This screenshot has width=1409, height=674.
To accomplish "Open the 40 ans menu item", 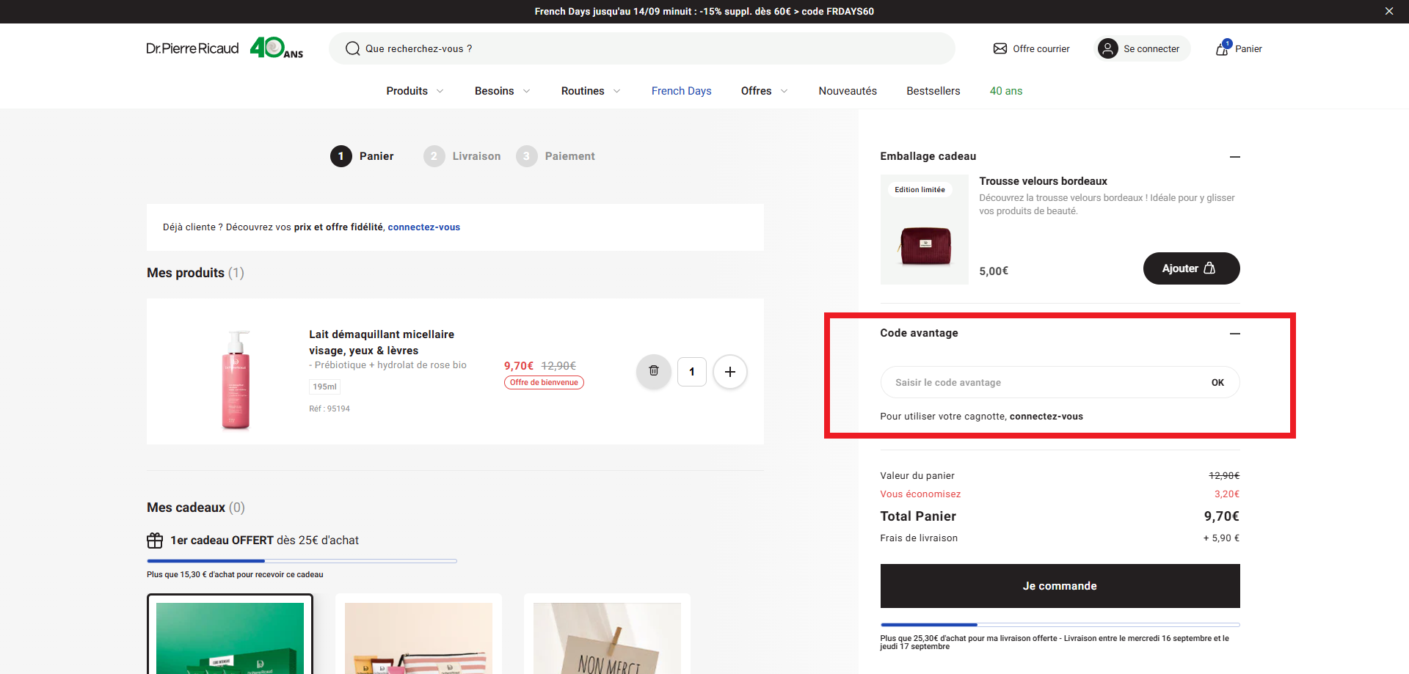I will tap(1005, 91).
